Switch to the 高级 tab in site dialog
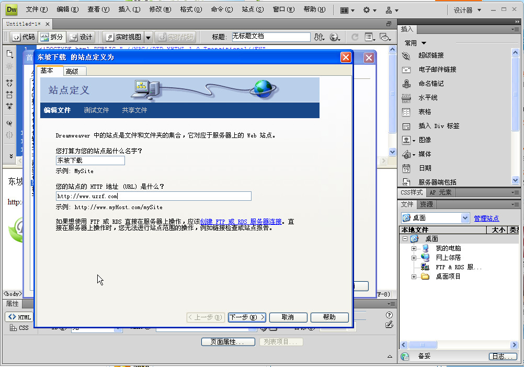The image size is (524, 367). 75,71
